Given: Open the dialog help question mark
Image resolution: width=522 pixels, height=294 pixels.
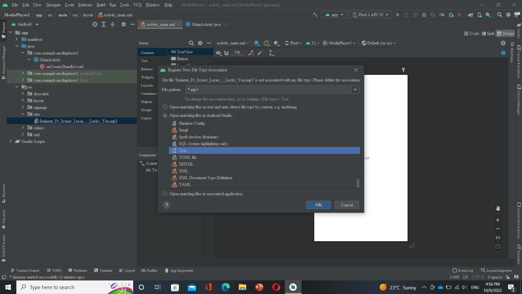Looking at the screenshot, I should [166, 205].
